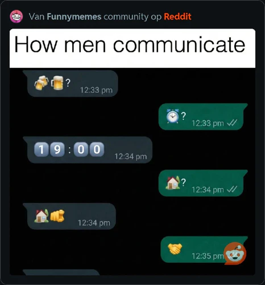Click the digit 9 keycap emoji
Screen dimensions: 265x285
coord(57,149)
